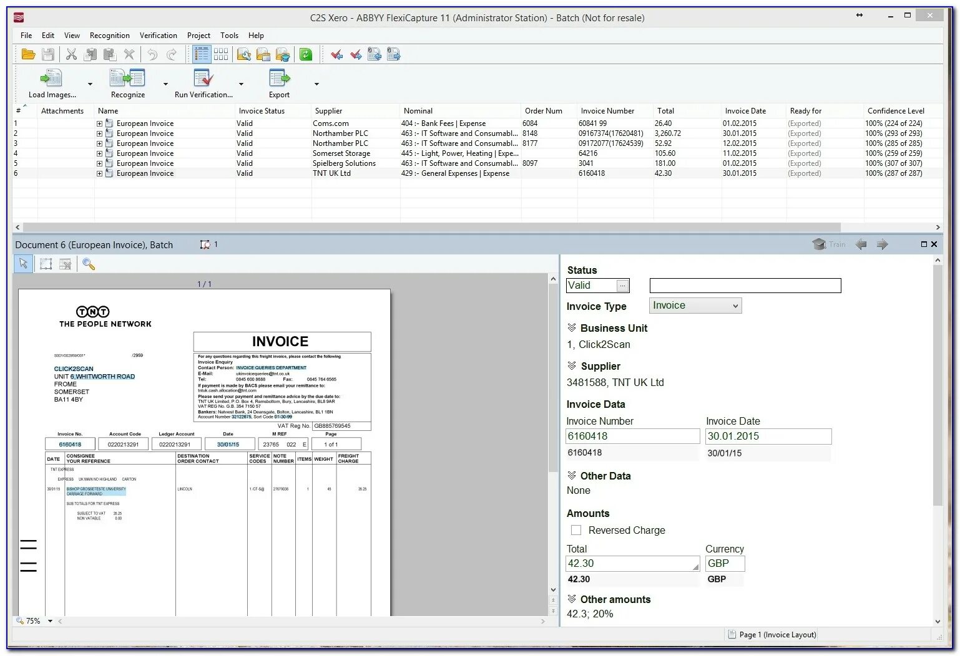Open project properties folder-wrench icon
This screenshot has width=960, height=656.
(x=244, y=55)
